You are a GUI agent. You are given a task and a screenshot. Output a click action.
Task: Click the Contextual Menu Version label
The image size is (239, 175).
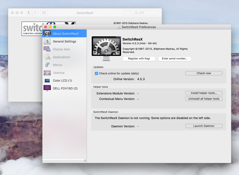117,99
